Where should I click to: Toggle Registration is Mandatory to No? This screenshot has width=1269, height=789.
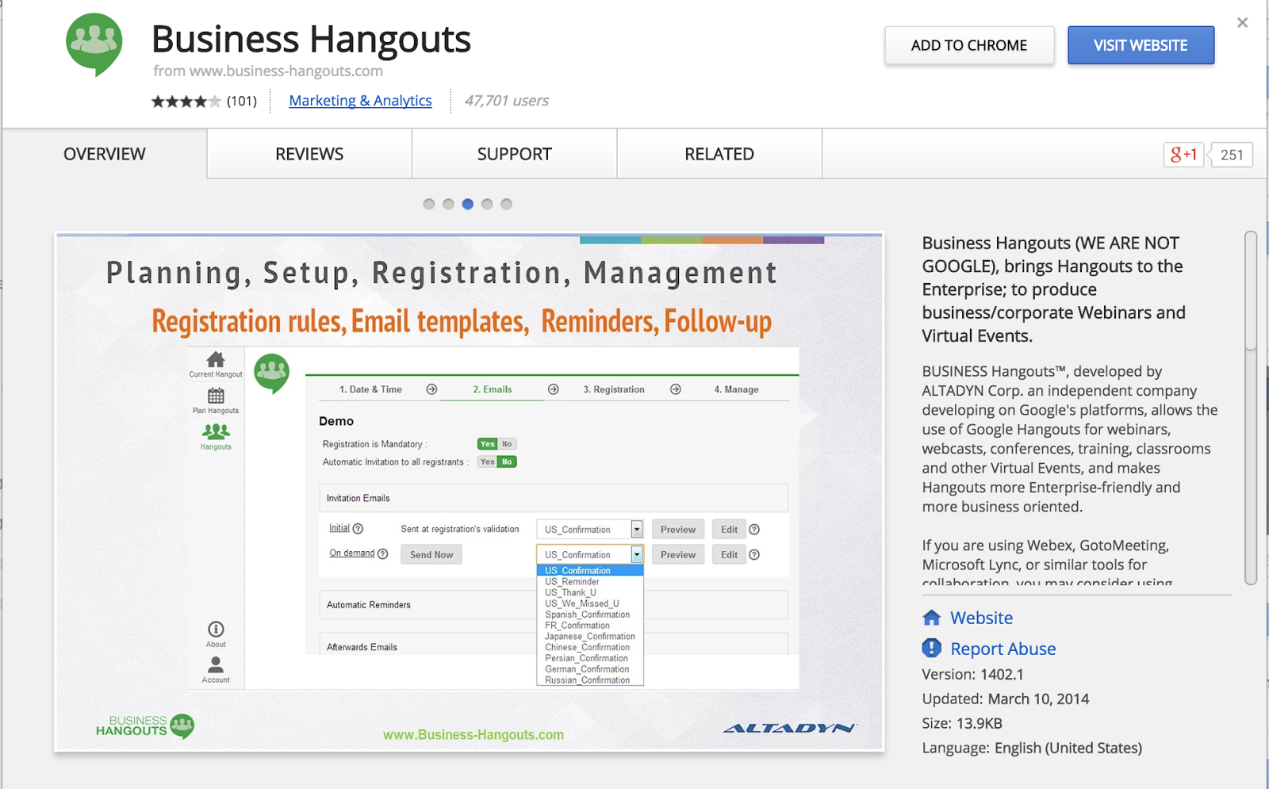tap(506, 443)
